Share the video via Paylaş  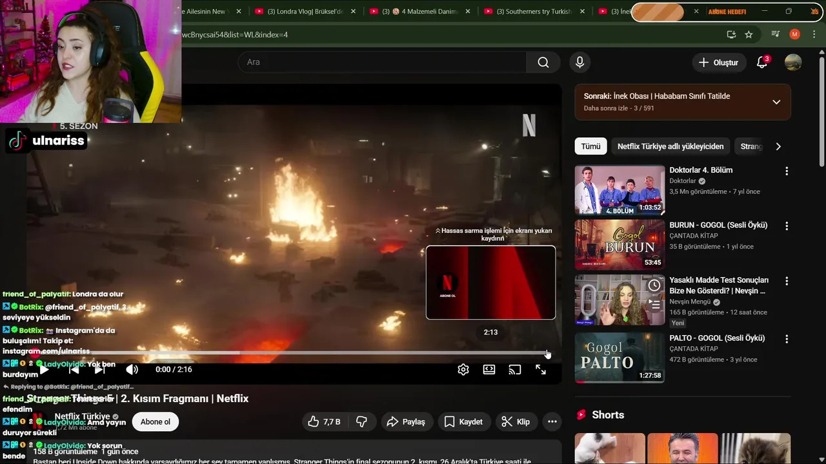tap(406, 421)
